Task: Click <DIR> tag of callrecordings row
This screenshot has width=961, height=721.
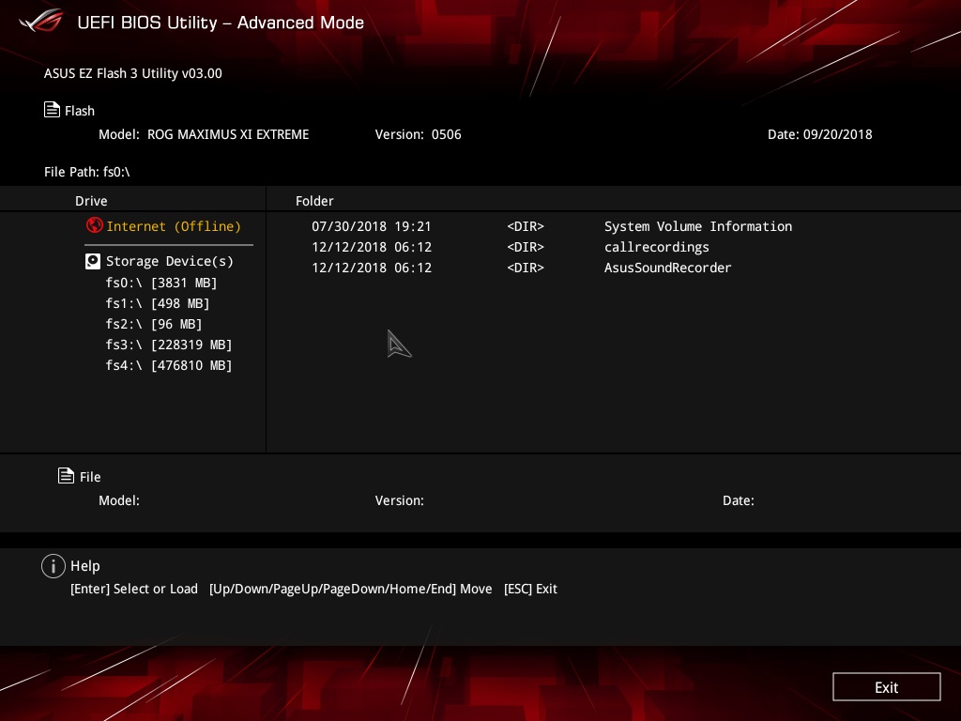Action: pyautogui.click(x=526, y=247)
